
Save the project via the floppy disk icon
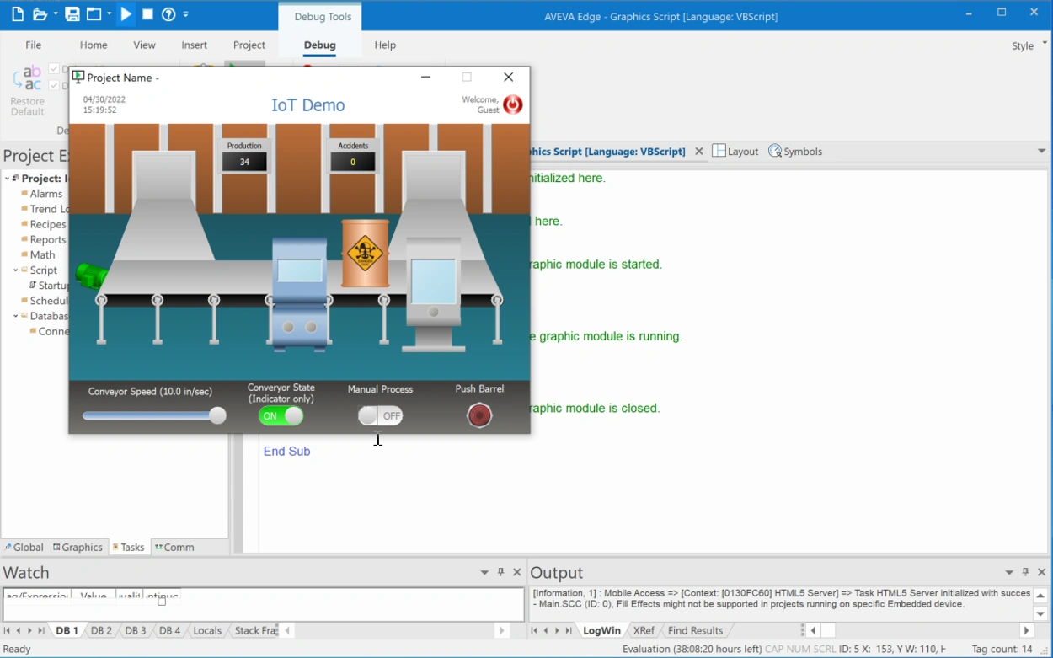tap(72, 13)
